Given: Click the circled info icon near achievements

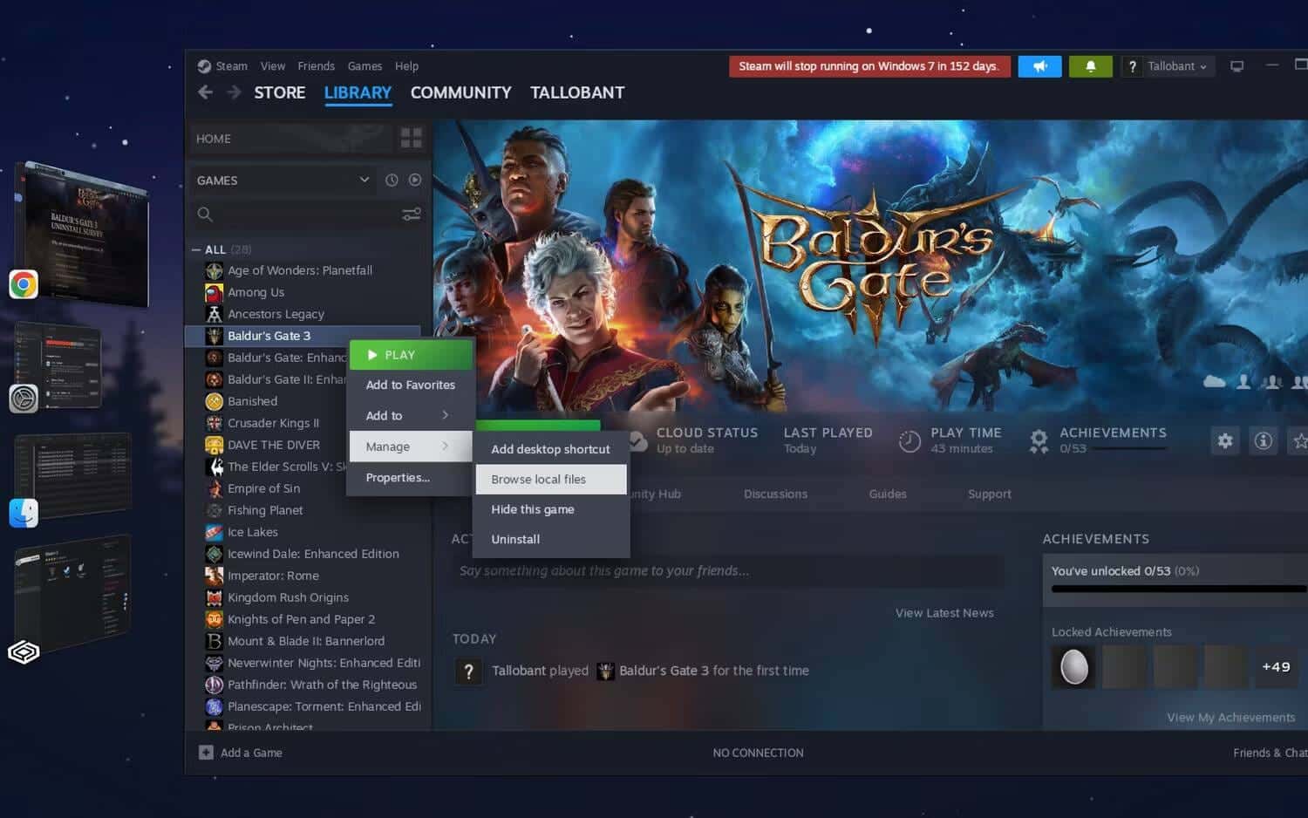Looking at the screenshot, I should [1263, 440].
